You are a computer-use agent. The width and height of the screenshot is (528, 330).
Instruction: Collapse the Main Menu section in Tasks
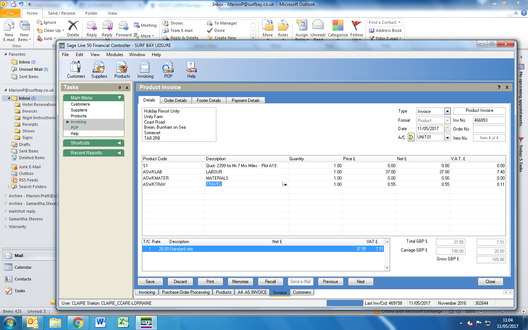[120, 98]
